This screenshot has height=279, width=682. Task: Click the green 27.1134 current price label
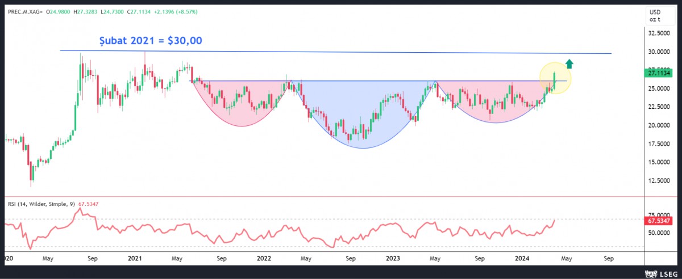click(x=659, y=73)
